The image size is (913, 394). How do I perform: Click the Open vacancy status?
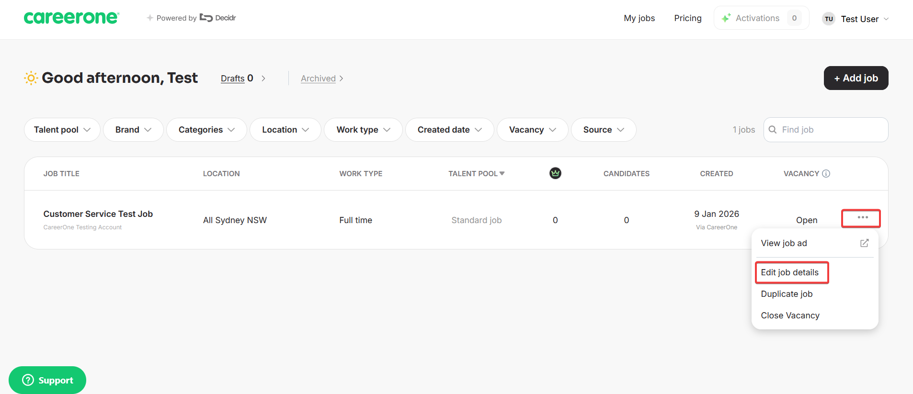pos(806,220)
